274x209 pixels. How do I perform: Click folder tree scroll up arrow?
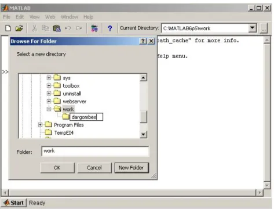[x=143, y=78]
